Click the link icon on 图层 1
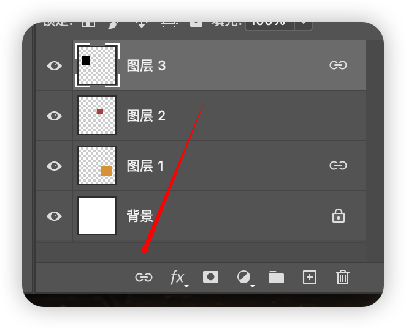The width and height of the screenshot is (406, 329). coord(338,165)
